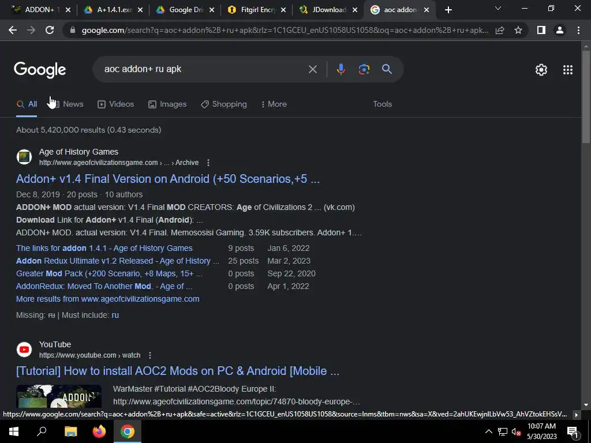Open the Tutorial How to install AOC2 Mods video

click(178, 371)
